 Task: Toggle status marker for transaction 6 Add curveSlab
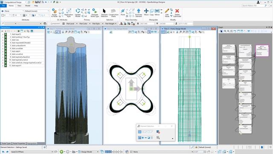(6, 48)
